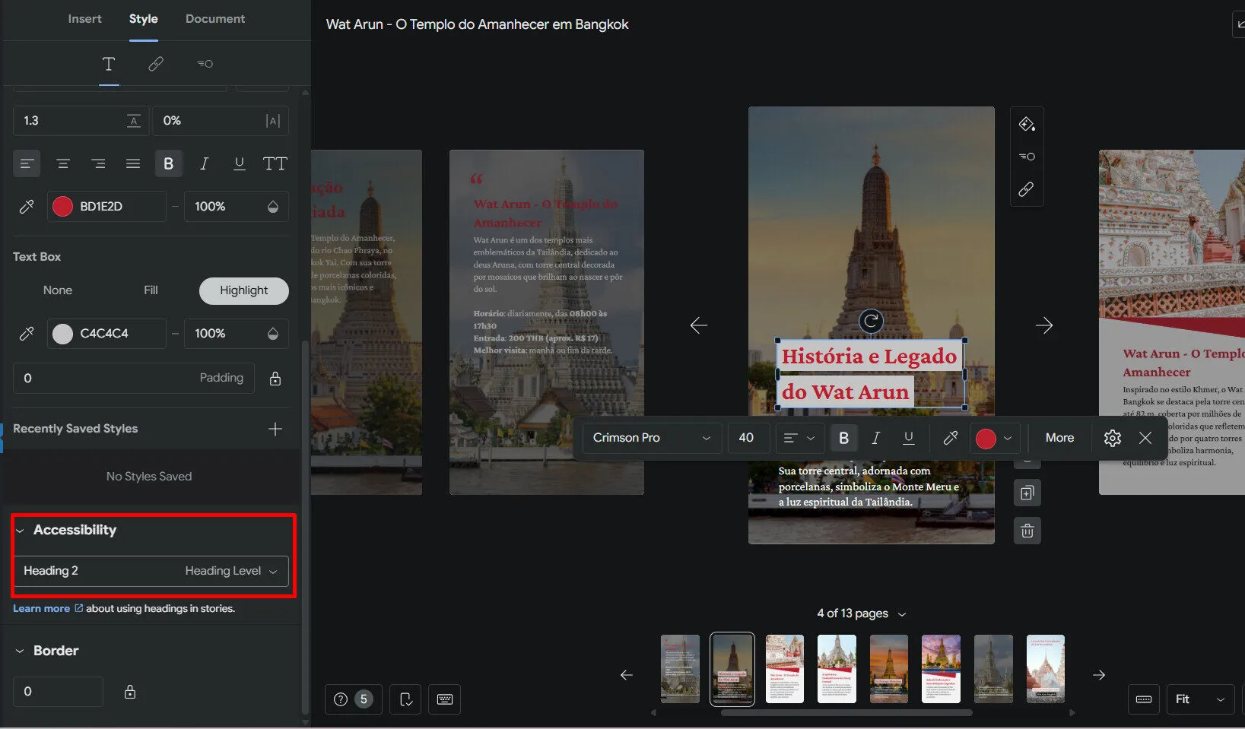Click the rotate handle above the heading

(871, 321)
